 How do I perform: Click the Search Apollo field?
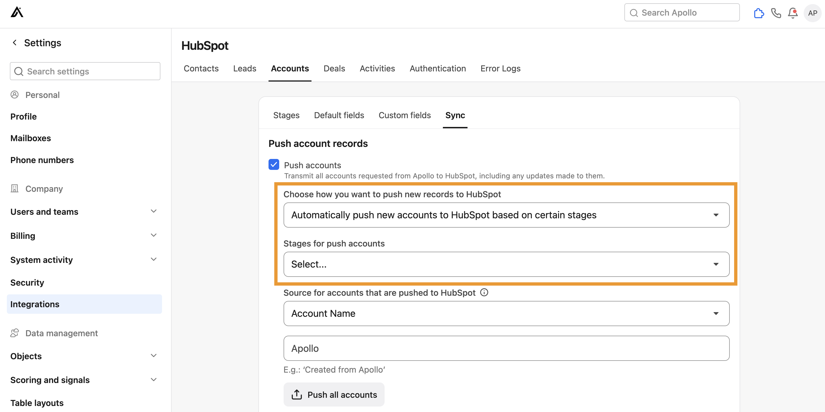coord(682,12)
